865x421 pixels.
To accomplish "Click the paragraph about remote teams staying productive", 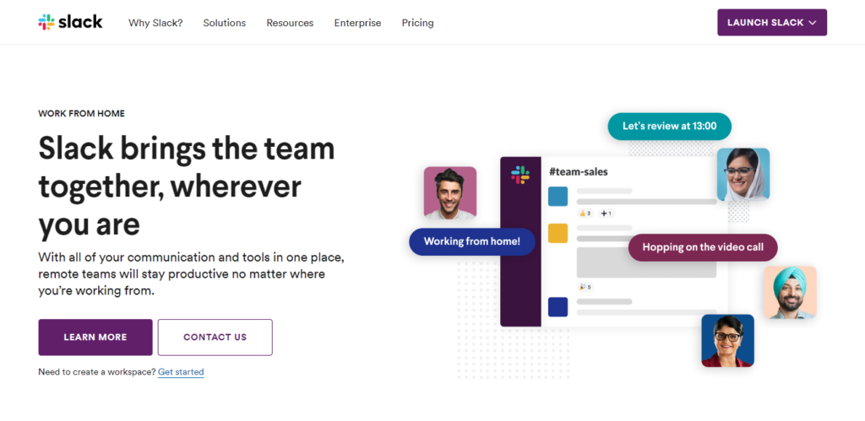I will pos(192,274).
